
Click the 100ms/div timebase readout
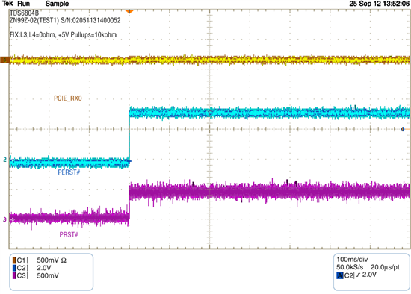[352, 260]
